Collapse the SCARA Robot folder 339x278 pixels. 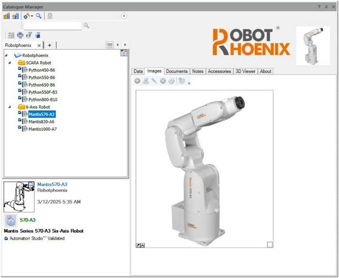(10, 63)
